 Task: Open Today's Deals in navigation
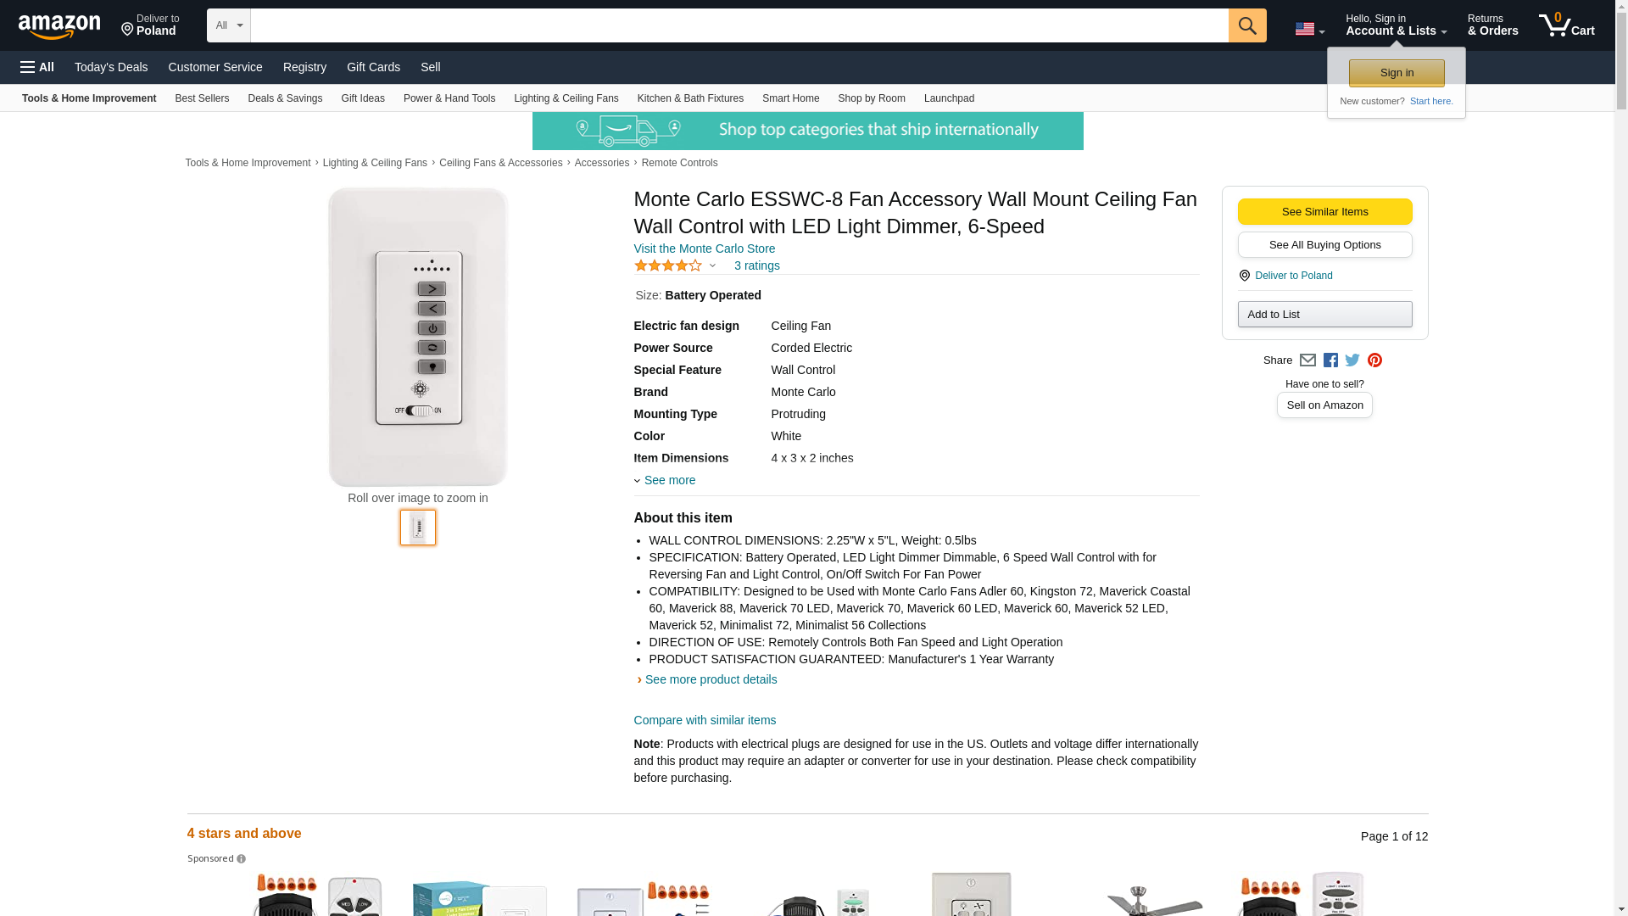[x=111, y=67]
